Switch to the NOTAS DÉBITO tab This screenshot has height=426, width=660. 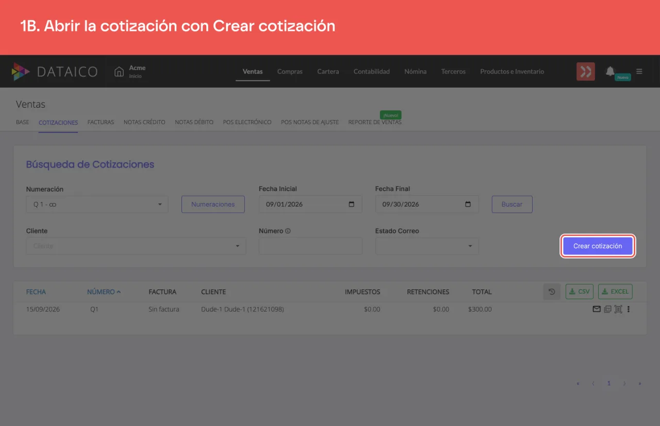(x=194, y=123)
